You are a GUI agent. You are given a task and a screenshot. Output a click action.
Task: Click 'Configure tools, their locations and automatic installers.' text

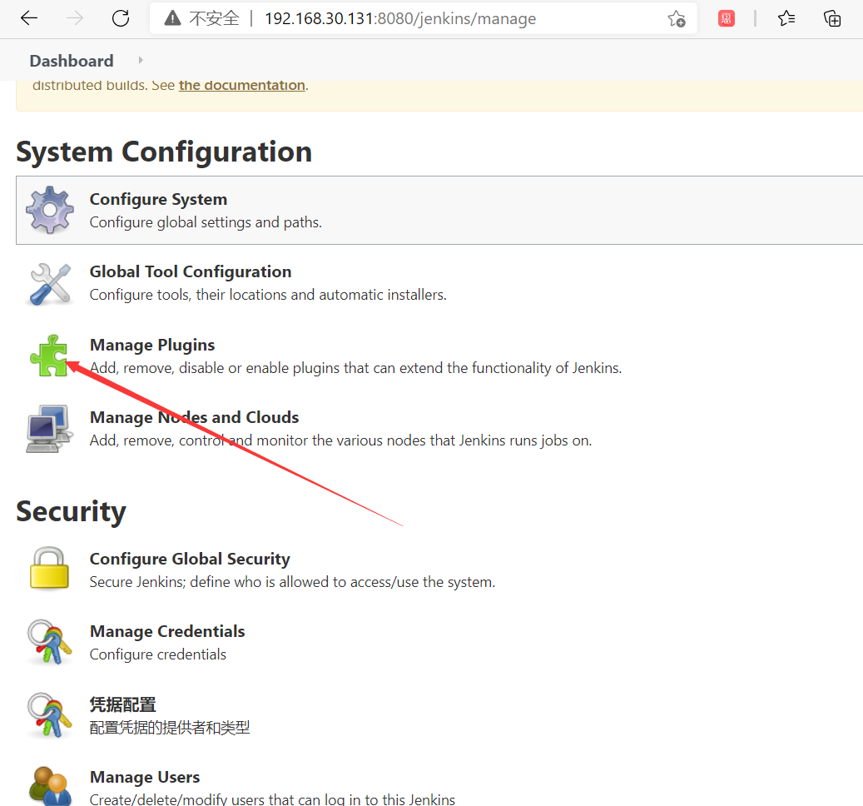click(x=268, y=295)
